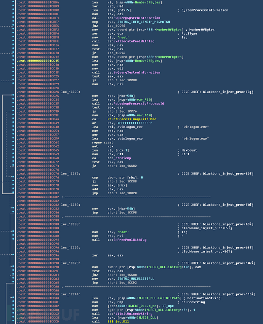Select the loc_1CCAA label definition

point(69,294)
